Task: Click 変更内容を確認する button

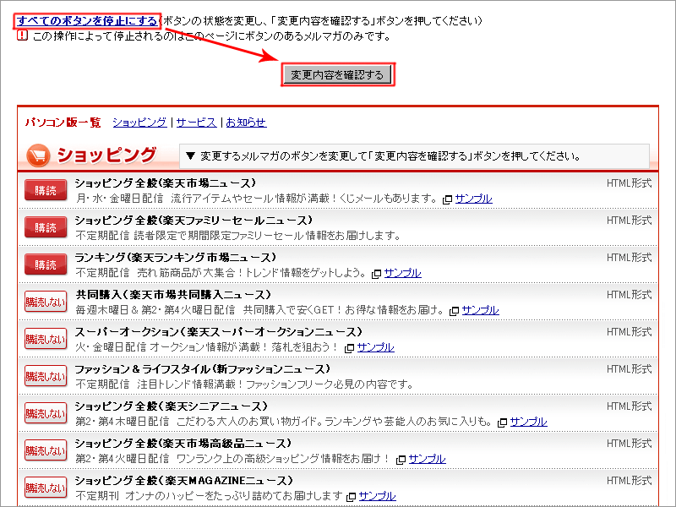Action: 337,74
